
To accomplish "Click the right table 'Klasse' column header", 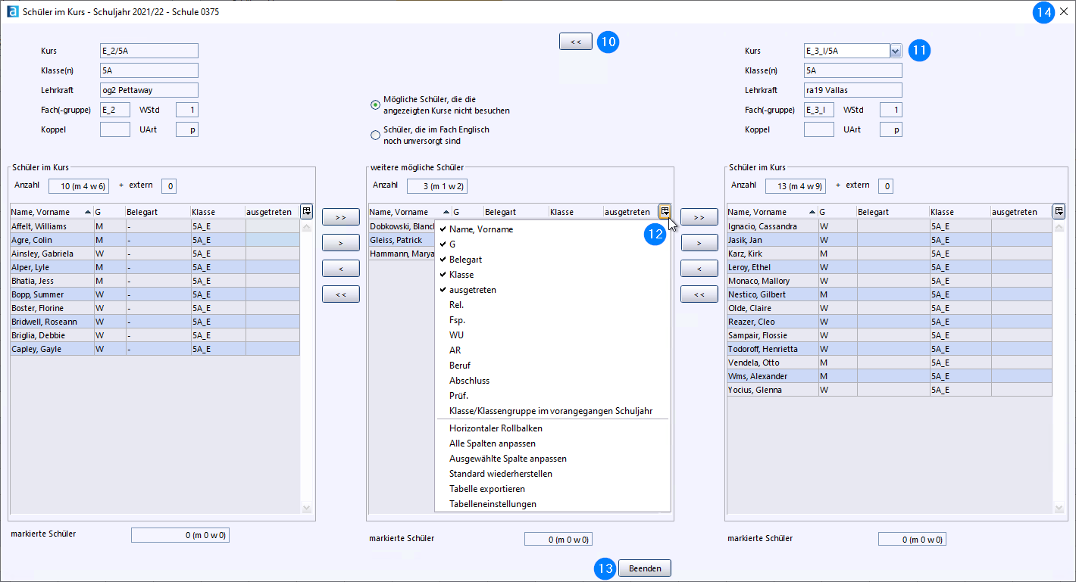I will coord(960,212).
